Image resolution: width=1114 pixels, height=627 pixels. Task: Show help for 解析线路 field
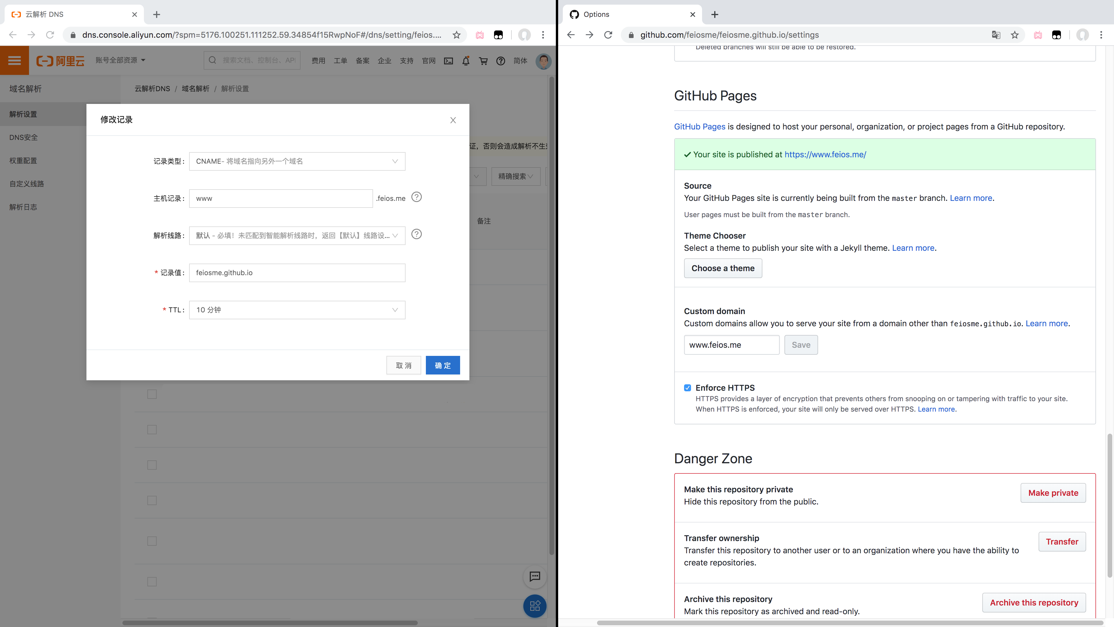pyautogui.click(x=416, y=235)
